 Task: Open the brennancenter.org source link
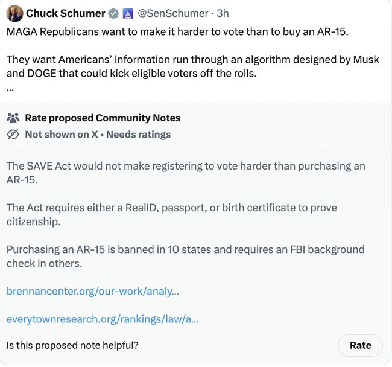[x=93, y=292]
